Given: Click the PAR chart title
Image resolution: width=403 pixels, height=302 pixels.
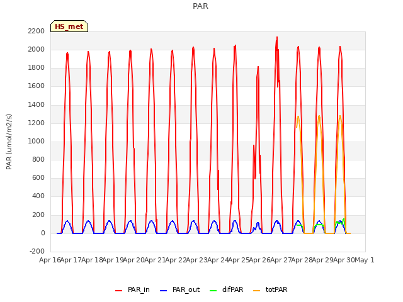Looking at the screenshot, I should pyautogui.click(x=200, y=6).
